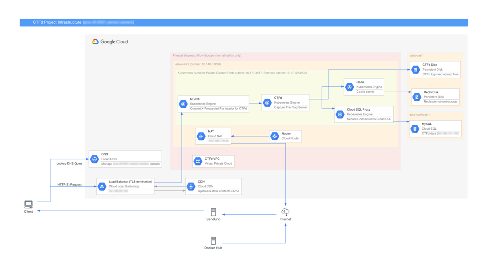Image resolution: width=489 pixels, height=270 pixels.
Task: Click the Client computer icon
Action: [x=28, y=204]
